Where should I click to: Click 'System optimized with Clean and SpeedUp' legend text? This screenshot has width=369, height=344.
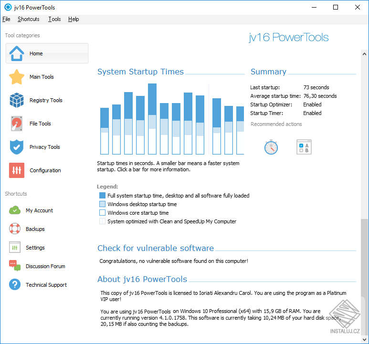pos(172,221)
